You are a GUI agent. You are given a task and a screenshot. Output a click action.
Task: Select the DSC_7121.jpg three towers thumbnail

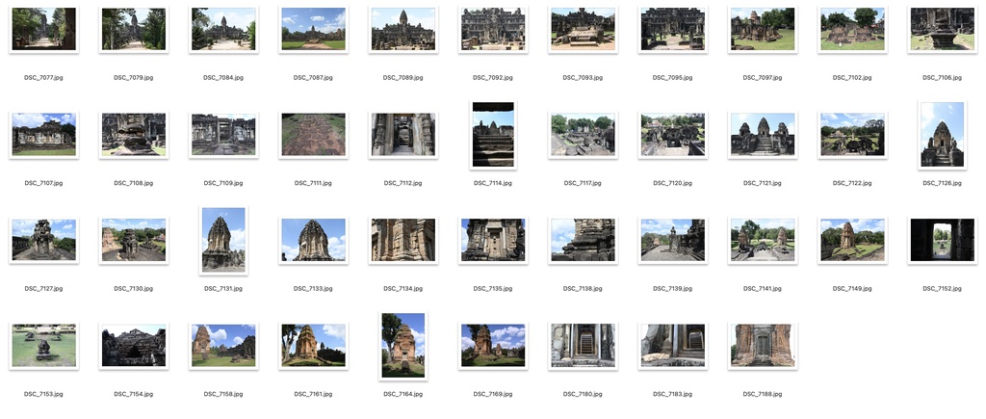pyautogui.click(x=763, y=135)
